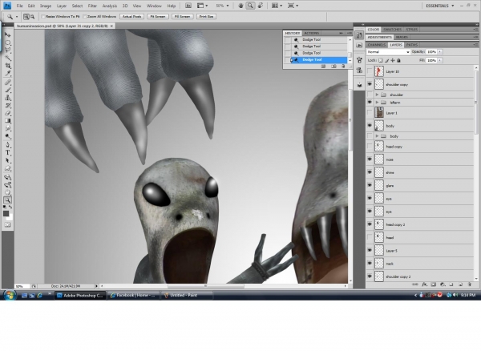The height and width of the screenshot is (351, 481).
Task: Select the History Brush tool
Action: (x=7, y=106)
